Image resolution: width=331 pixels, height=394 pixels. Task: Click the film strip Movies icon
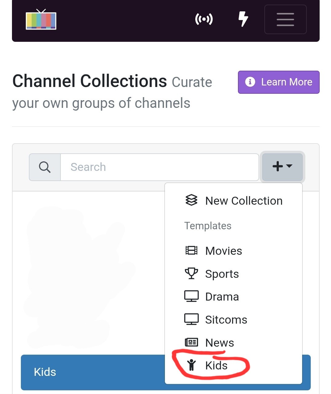click(191, 250)
